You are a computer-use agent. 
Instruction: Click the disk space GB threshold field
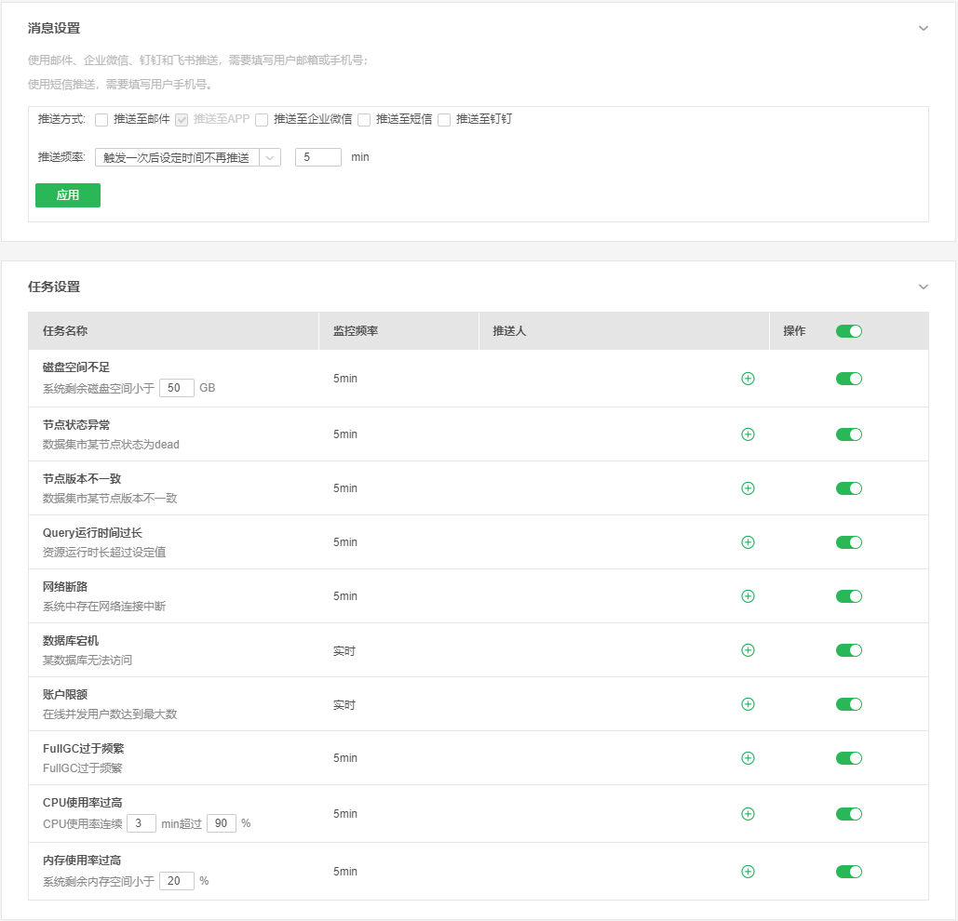(x=176, y=388)
